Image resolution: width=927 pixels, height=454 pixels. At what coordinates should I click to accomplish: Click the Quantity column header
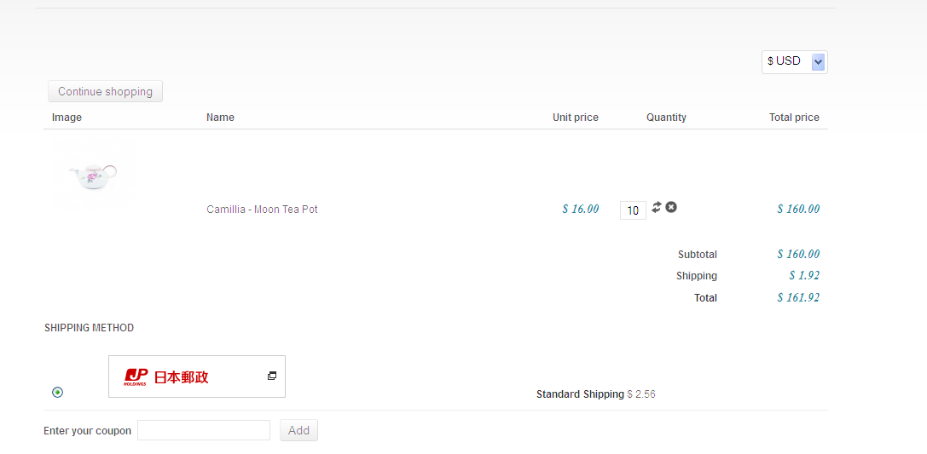click(666, 118)
